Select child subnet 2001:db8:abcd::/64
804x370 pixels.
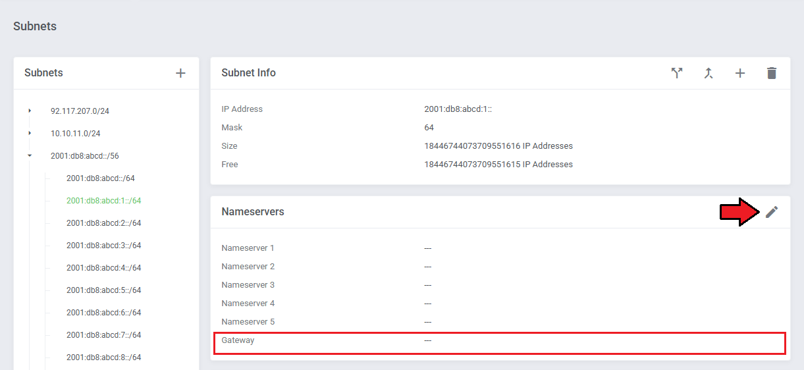click(100, 178)
